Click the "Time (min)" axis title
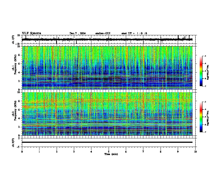Image resolution: width=220 pixels, height=170 pixels. (111, 154)
